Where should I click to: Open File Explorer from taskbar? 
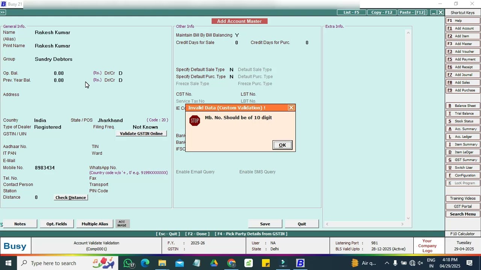tap(162, 263)
